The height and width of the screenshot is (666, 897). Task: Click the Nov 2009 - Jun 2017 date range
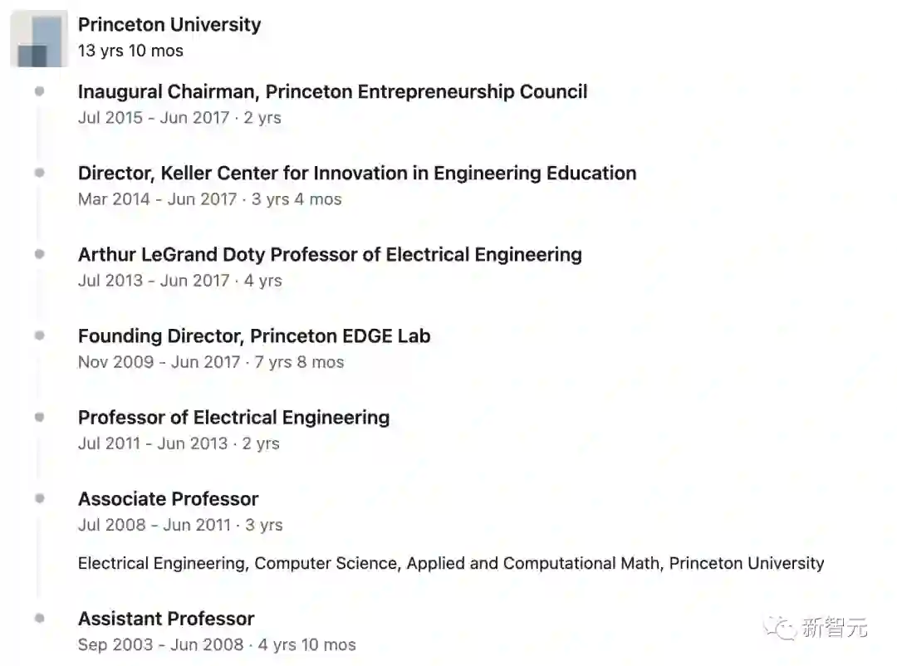158,362
